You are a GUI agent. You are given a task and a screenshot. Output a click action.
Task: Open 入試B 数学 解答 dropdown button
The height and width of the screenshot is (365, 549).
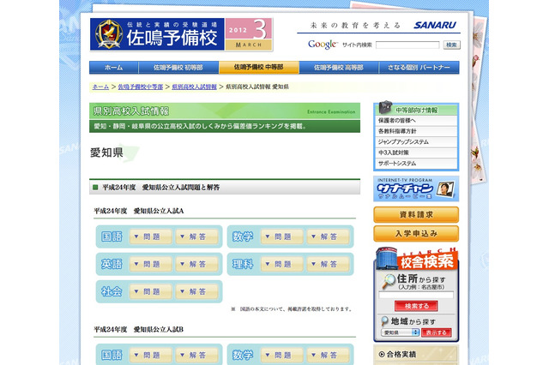click(328, 356)
